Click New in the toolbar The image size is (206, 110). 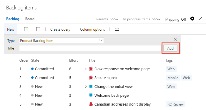11,29
